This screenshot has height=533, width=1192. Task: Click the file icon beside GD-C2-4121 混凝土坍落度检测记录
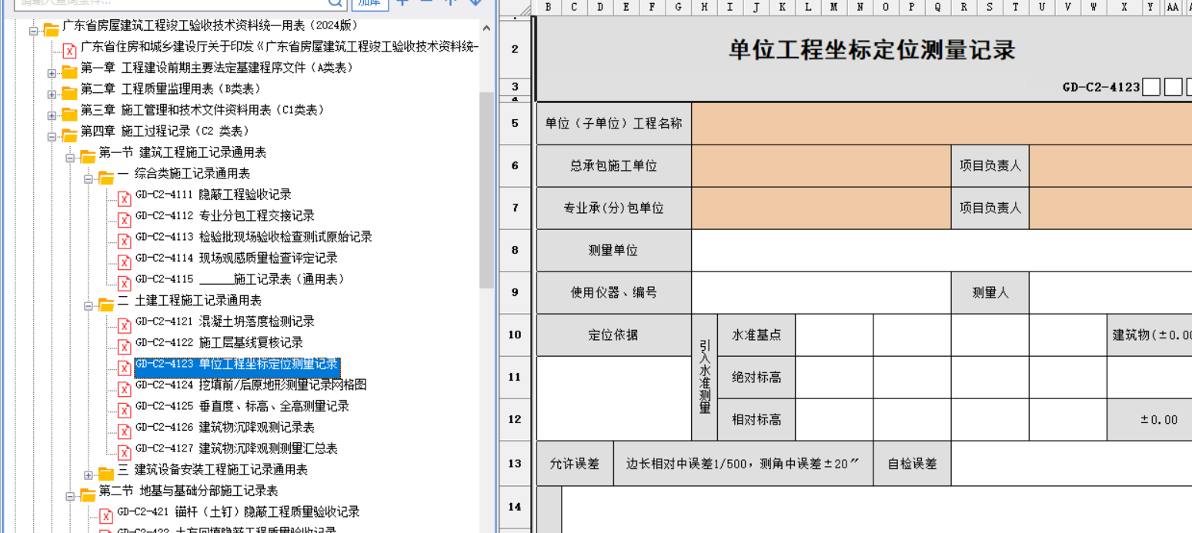pyautogui.click(x=124, y=325)
